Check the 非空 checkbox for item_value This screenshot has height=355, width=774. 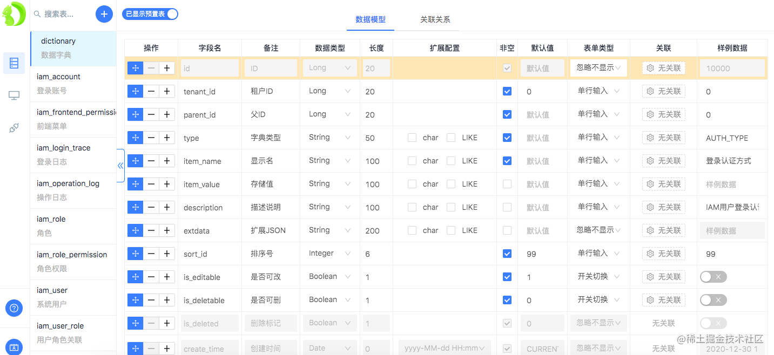pos(507,184)
